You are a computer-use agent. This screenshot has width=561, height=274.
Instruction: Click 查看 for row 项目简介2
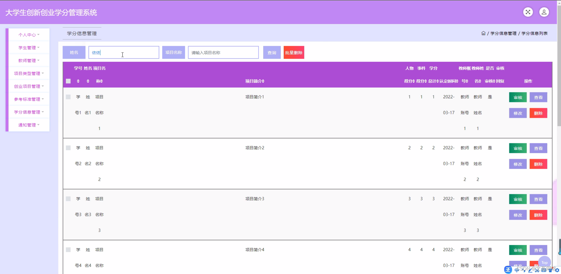(x=538, y=148)
